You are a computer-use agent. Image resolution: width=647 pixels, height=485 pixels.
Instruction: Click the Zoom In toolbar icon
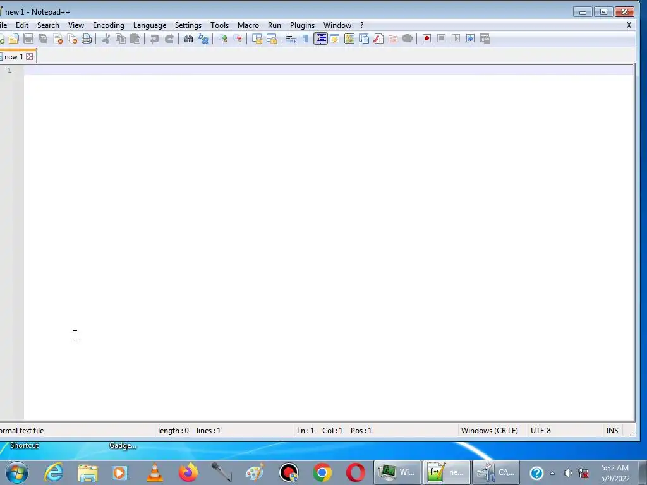point(223,39)
